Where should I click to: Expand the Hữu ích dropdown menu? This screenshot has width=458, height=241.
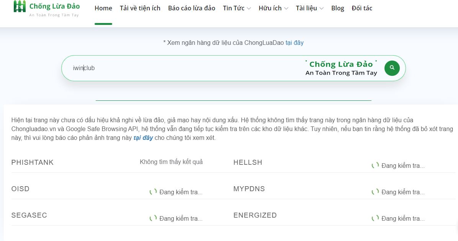click(x=273, y=8)
